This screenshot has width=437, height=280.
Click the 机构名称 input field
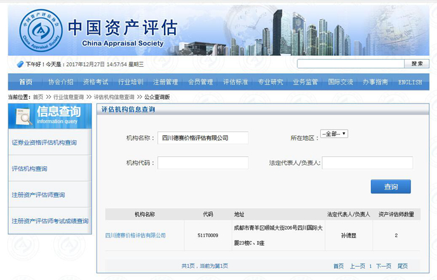click(203, 138)
